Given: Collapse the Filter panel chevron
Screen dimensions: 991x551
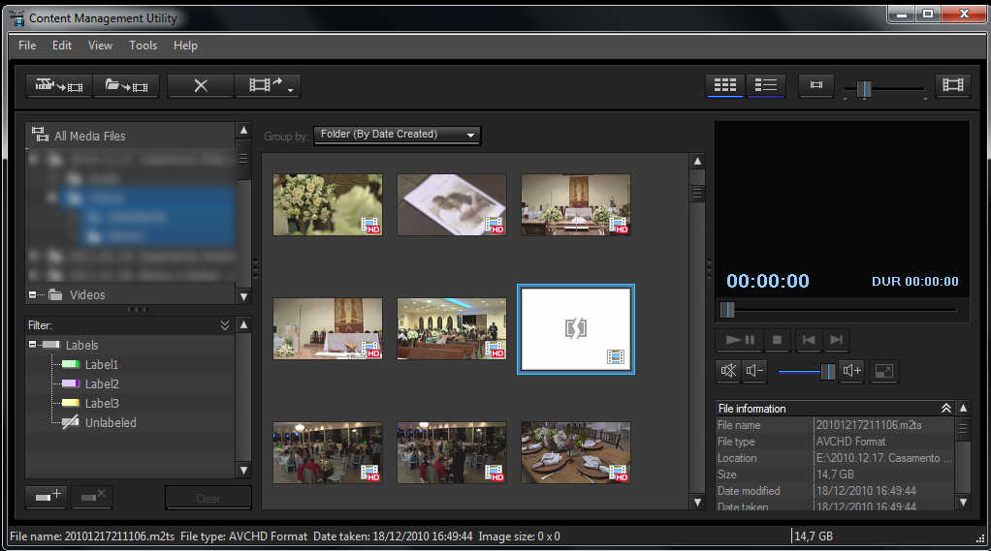Looking at the screenshot, I should tap(224, 325).
